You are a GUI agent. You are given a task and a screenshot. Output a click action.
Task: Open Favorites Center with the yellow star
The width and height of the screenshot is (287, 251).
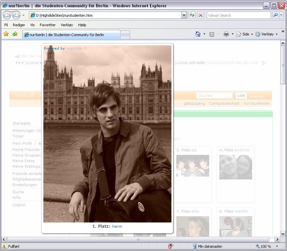pos(6,34)
